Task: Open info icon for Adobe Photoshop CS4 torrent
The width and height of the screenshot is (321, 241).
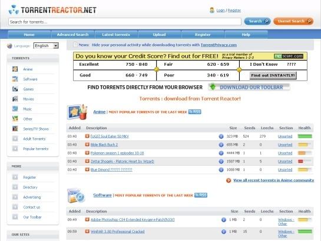Action: [224, 220]
